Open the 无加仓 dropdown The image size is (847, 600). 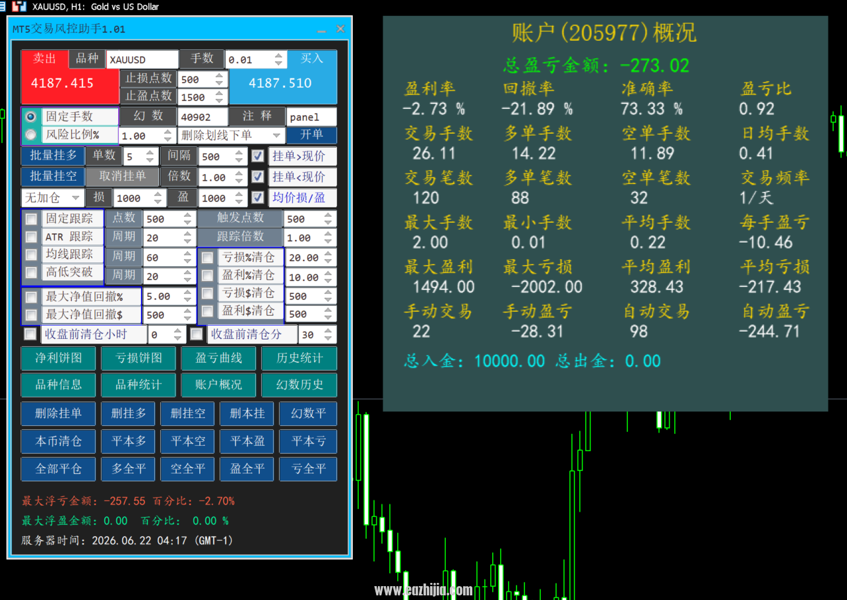coord(53,198)
